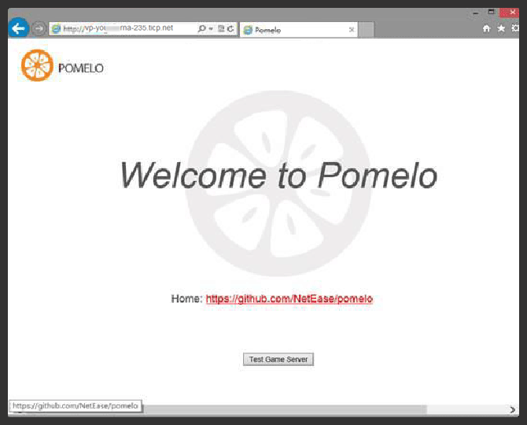
Task: Expand the address bar dropdown arrow
Action: (x=210, y=28)
